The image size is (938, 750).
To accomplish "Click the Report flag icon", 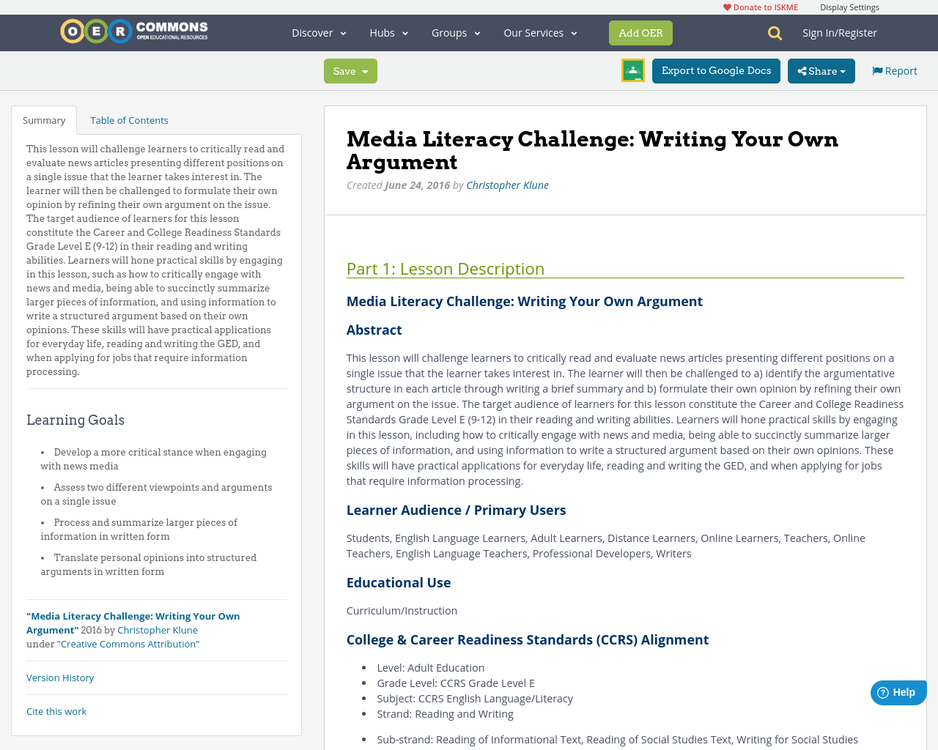I will click(877, 70).
